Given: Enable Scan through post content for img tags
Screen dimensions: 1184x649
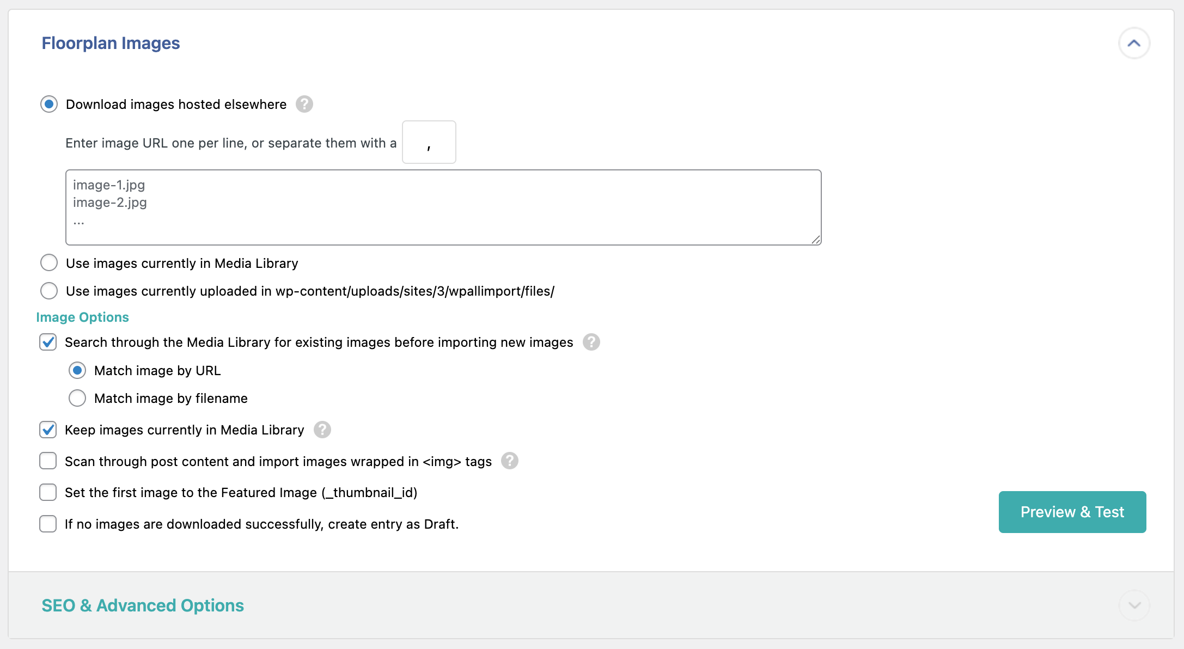Looking at the screenshot, I should click(48, 461).
